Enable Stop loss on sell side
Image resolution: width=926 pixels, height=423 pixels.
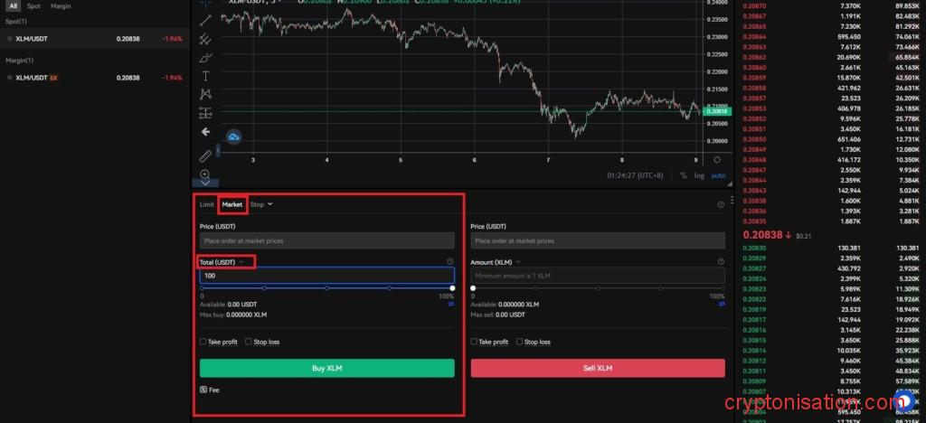pyautogui.click(x=519, y=342)
